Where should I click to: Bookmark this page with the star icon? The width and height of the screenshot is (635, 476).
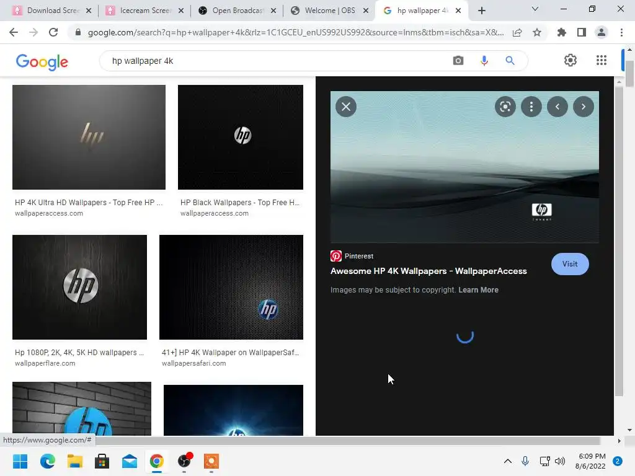pos(537,32)
